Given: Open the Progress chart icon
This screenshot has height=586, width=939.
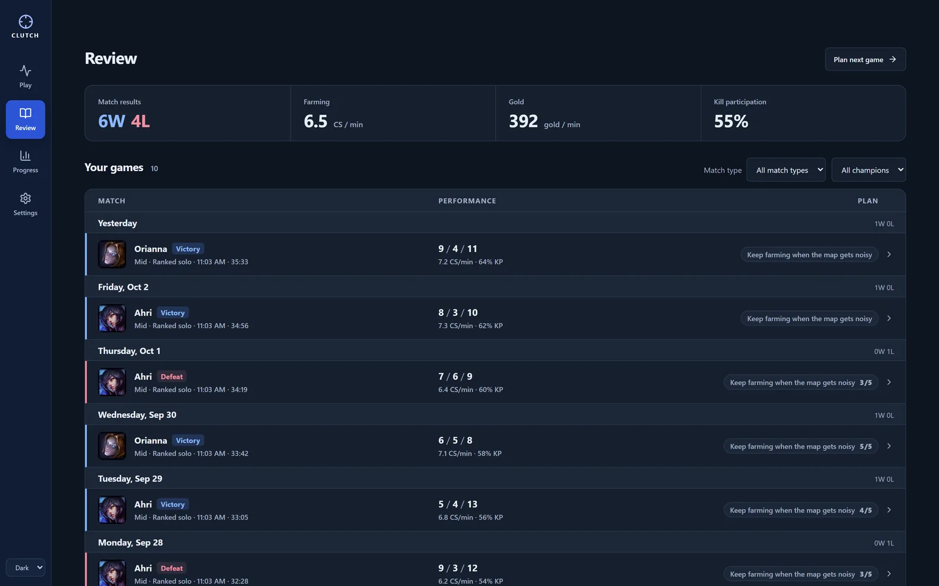Looking at the screenshot, I should tap(25, 155).
